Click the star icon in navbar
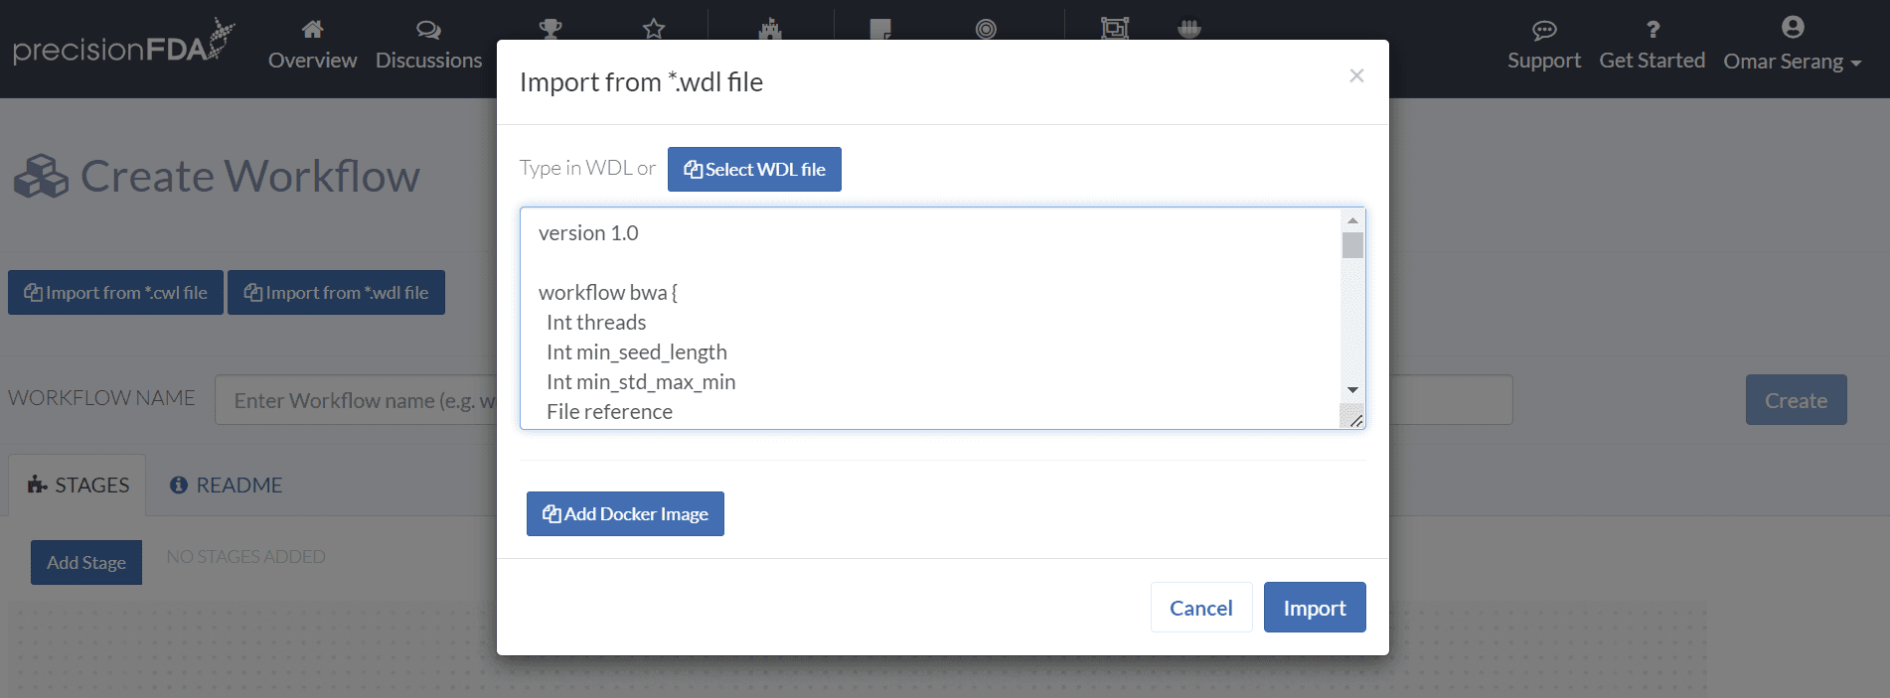1890x698 pixels. [653, 29]
